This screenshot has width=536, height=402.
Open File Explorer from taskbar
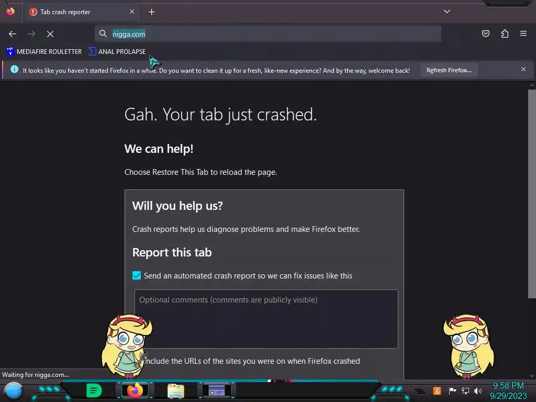tap(176, 391)
